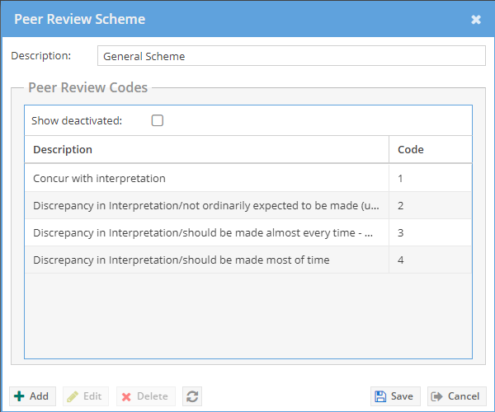Click the green plus Add icon
The height and width of the screenshot is (412, 495).
click(x=19, y=396)
